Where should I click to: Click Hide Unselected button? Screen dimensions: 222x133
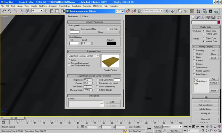pyautogui.click(x=205, y=105)
